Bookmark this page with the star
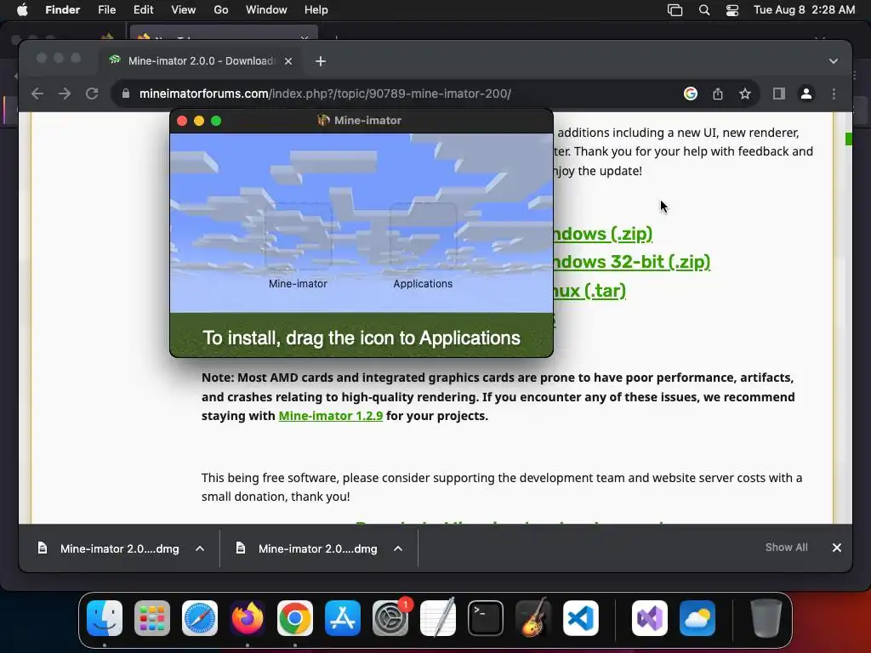The width and height of the screenshot is (871, 653). (x=745, y=94)
